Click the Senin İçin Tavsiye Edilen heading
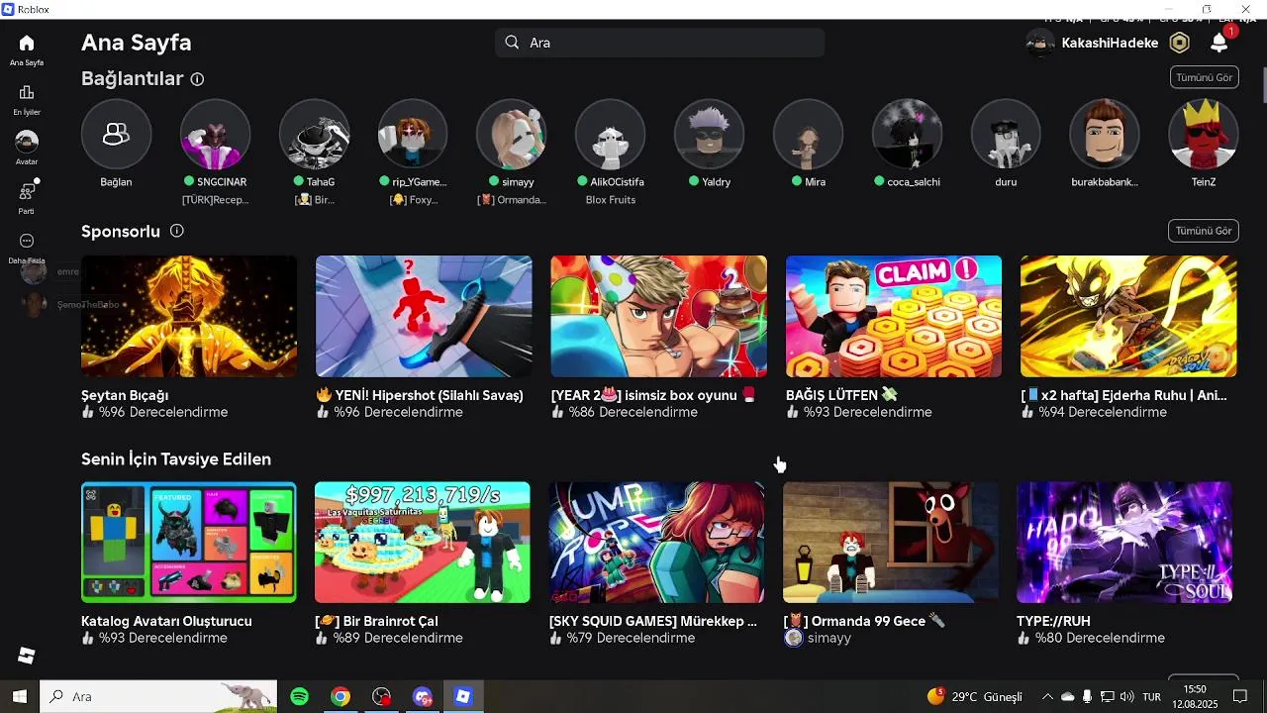 click(x=176, y=459)
